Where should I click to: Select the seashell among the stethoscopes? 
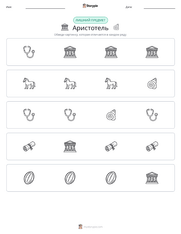[x=111, y=115]
